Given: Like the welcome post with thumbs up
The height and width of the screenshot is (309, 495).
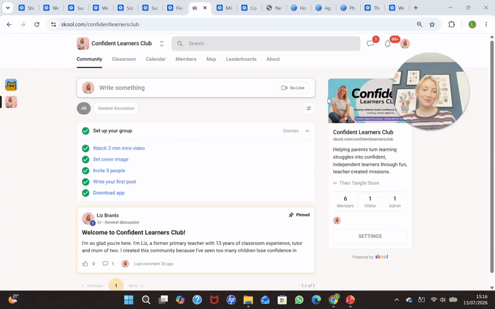Looking at the screenshot, I should click(85, 264).
